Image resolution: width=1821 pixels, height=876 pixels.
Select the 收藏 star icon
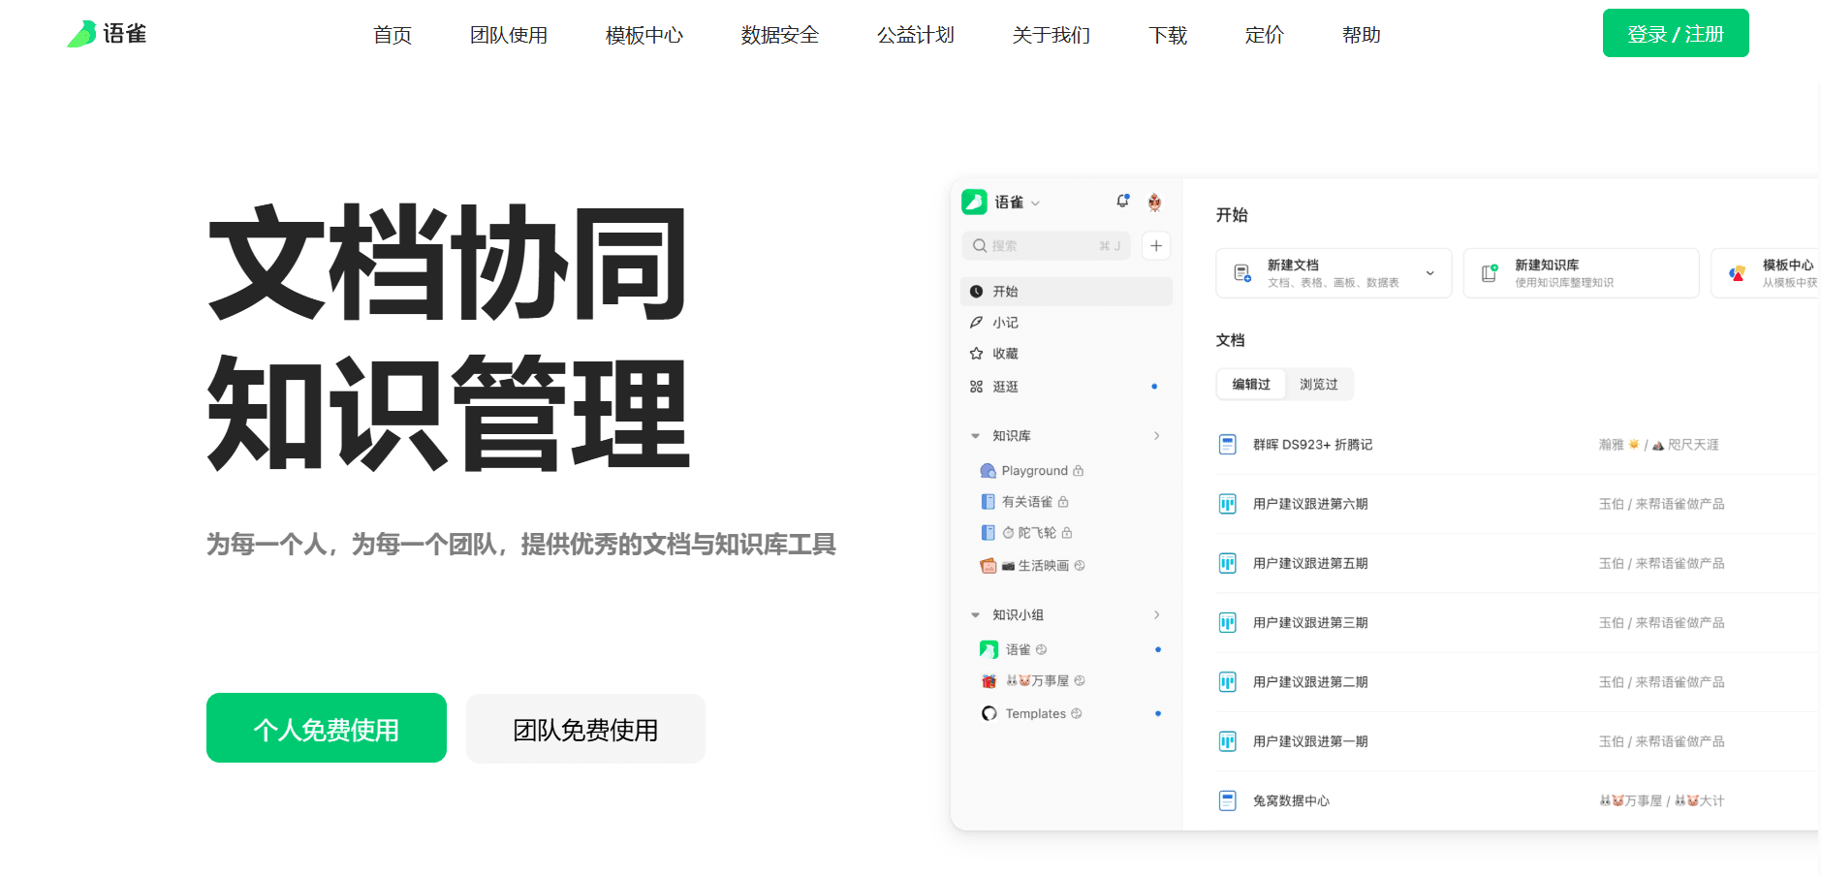point(976,354)
